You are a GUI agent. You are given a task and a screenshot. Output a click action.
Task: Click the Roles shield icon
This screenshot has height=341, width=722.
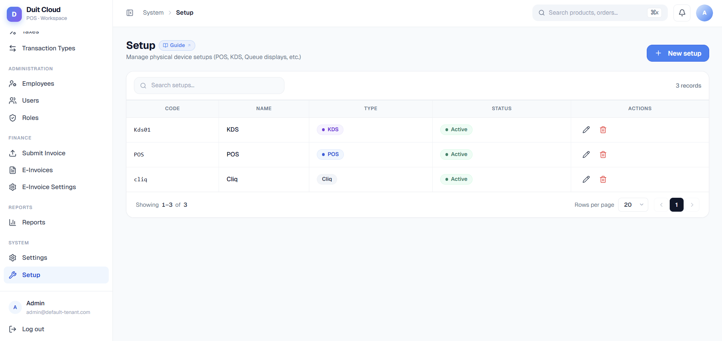[x=13, y=118]
